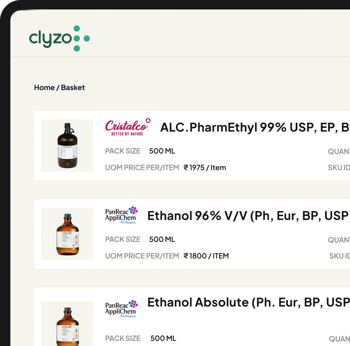The width and height of the screenshot is (350, 346).
Task: Select the ₹1975 / Item price
Action: (x=205, y=167)
